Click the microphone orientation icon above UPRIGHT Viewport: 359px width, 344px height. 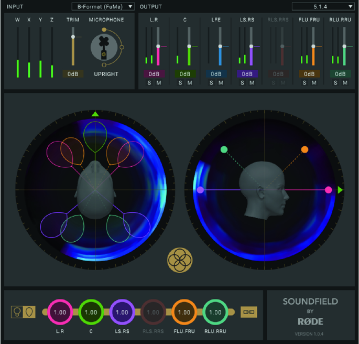(103, 47)
